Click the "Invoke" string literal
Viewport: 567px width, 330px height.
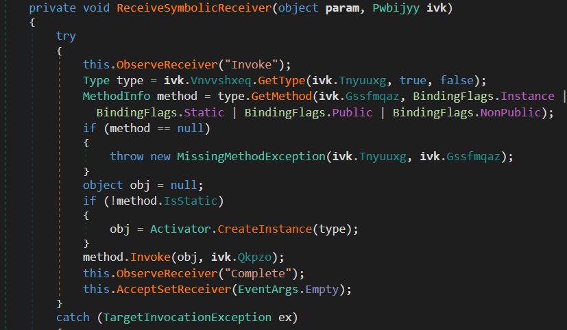[252, 64]
